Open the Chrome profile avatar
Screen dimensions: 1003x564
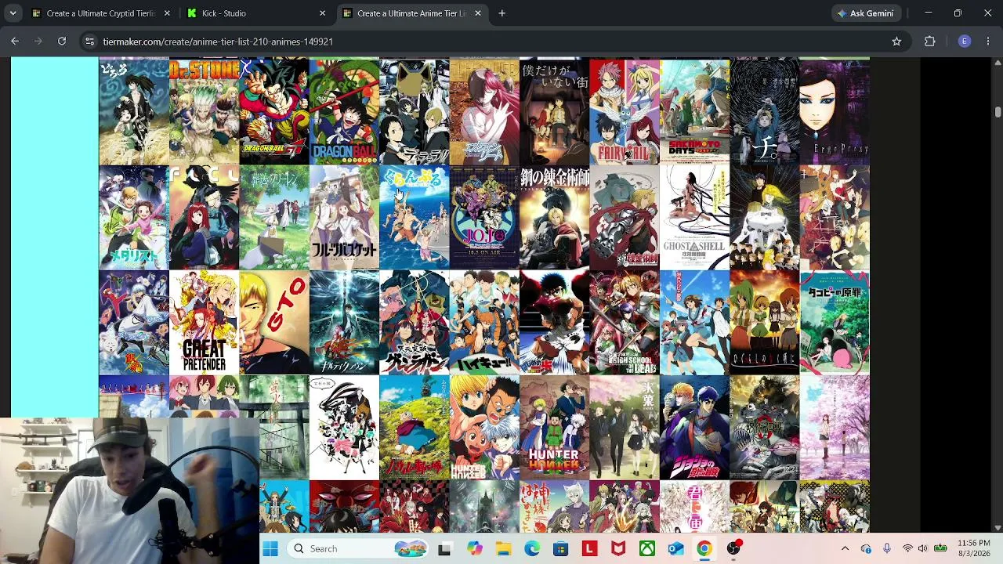click(965, 42)
